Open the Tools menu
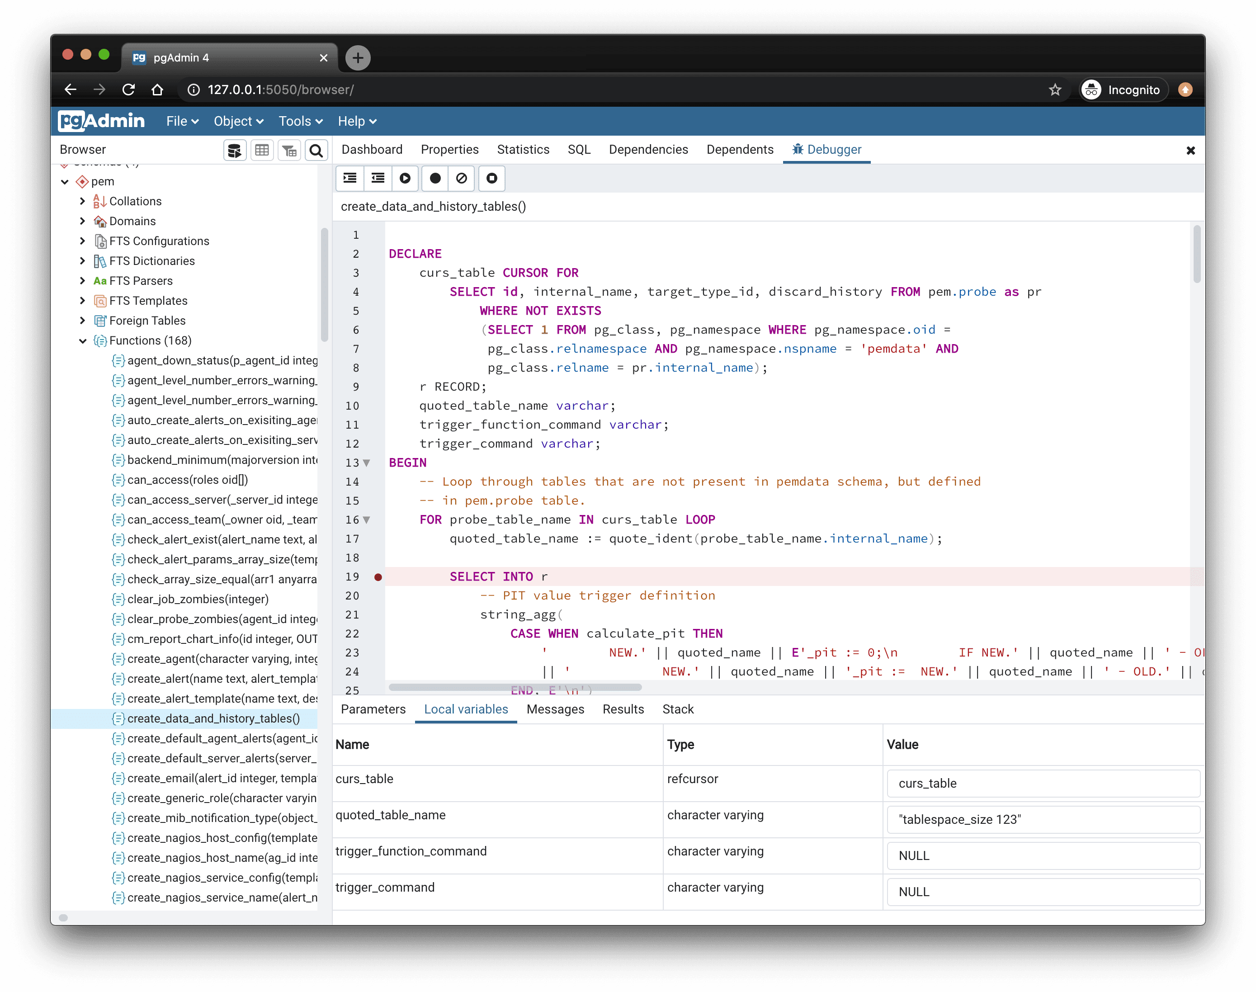The image size is (1256, 992). pos(300,121)
